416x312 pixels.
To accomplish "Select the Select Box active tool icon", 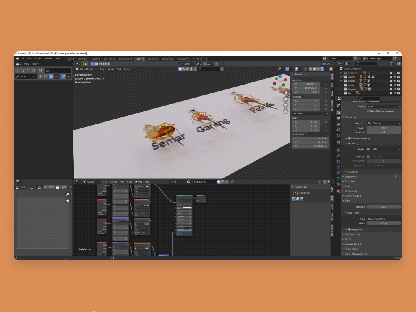I will (x=295, y=193).
